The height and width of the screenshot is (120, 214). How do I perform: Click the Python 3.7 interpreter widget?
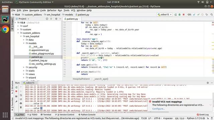(x=196, y=118)
